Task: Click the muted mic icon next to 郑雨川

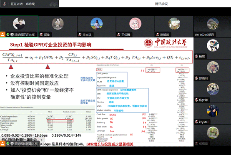Action: pyautogui.click(x=196, y=78)
